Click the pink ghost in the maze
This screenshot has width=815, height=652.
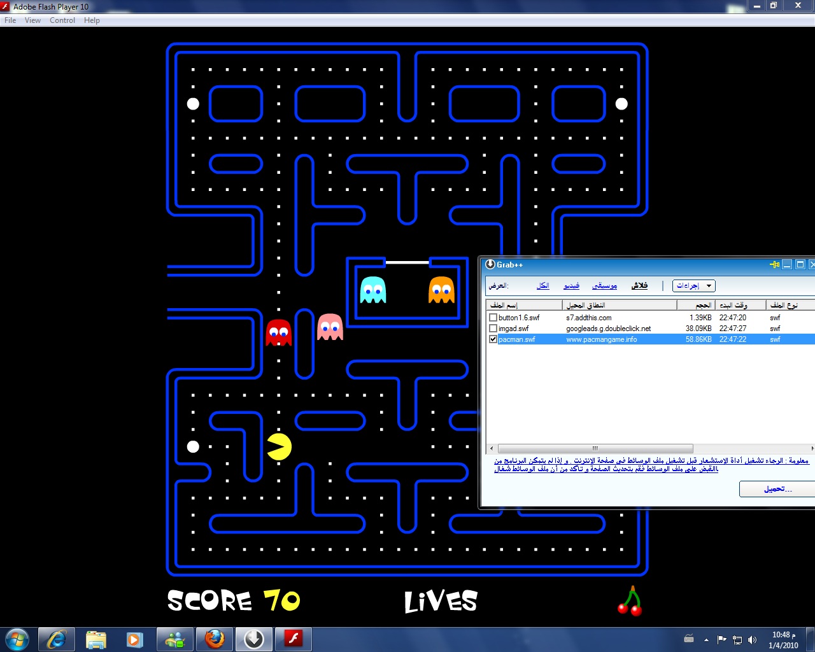click(330, 327)
